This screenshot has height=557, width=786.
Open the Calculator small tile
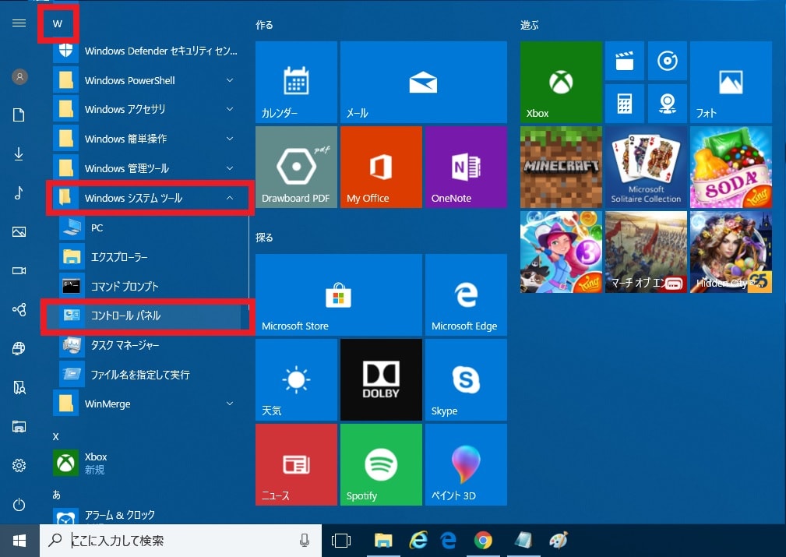click(625, 104)
